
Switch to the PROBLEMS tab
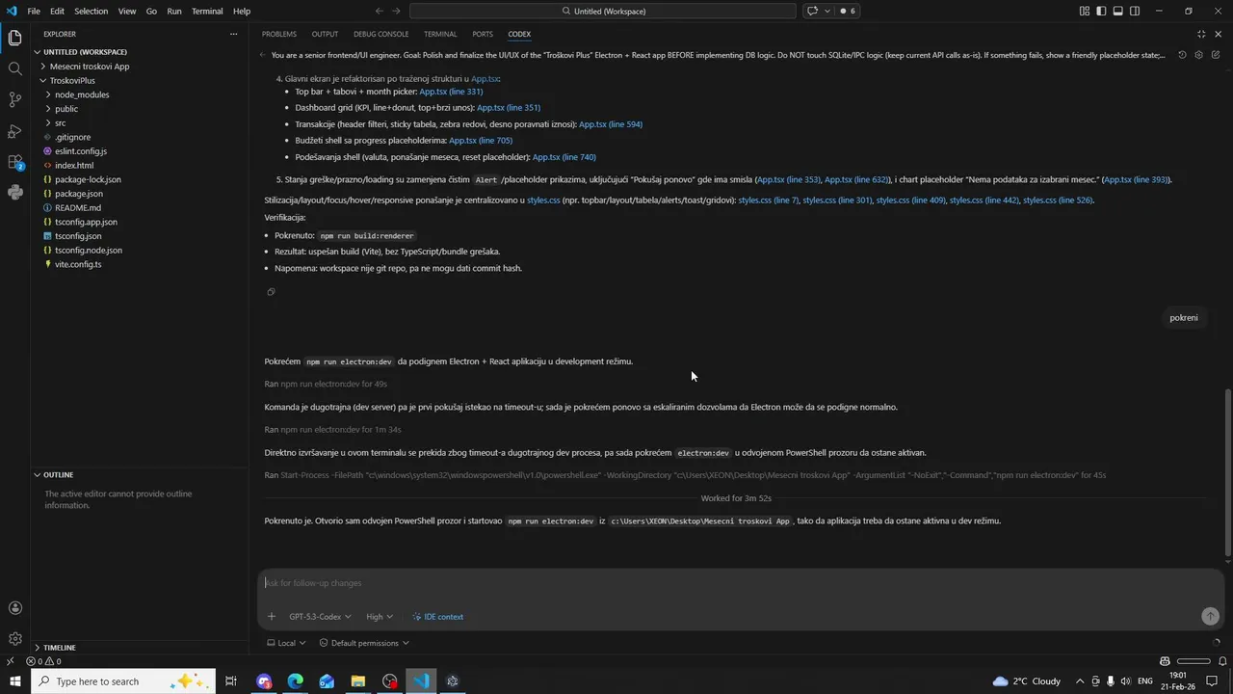[278, 34]
